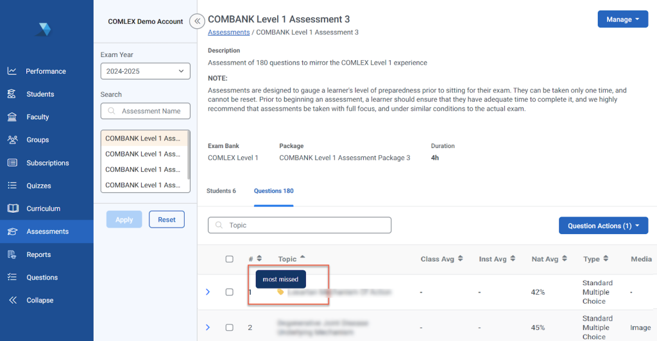
Task: Collapse the filter panel with double-chevron button
Action: pos(198,21)
